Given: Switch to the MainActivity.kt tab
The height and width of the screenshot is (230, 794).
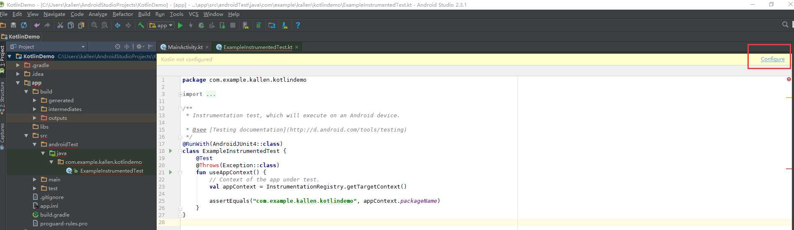Looking at the screenshot, I should pos(185,47).
